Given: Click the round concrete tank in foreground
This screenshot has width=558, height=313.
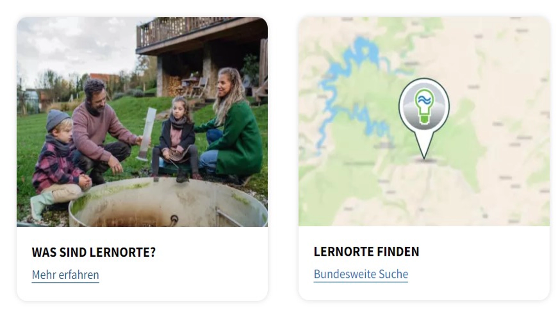Looking at the screenshot, I should [168, 203].
